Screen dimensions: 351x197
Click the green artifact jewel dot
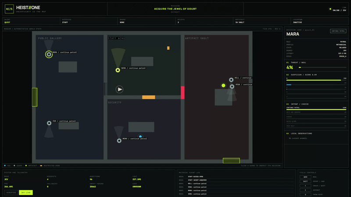click(223, 85)
